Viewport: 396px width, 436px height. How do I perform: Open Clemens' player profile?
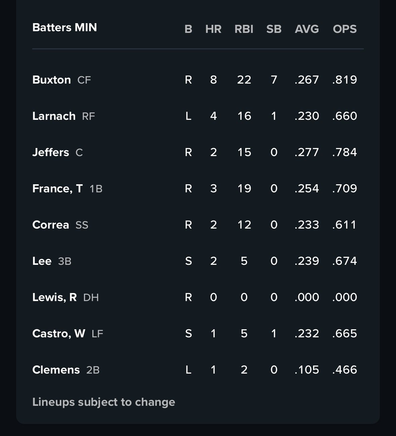(56, 370)
